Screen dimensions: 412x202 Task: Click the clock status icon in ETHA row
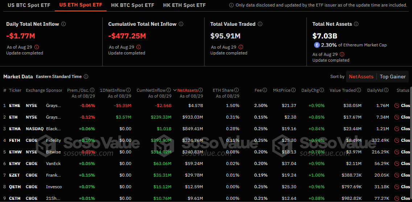[397, 129]
